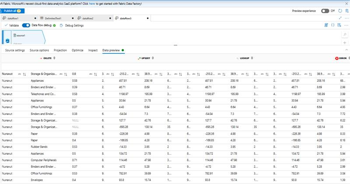The height and width of the screenshot is (184, 350).
Task: Click the abc type icon in the Storage & Organiza... header
Action: 61,74
